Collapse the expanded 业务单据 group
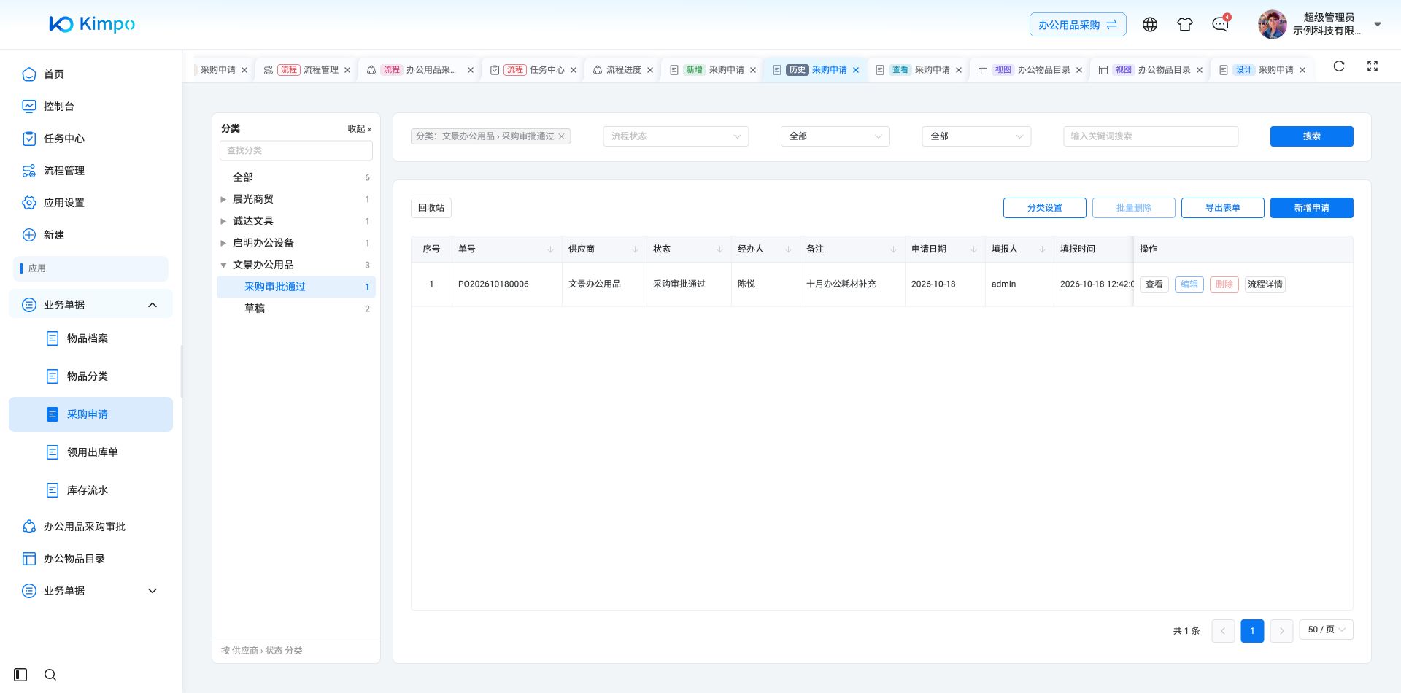 click(x=153, y=305)
